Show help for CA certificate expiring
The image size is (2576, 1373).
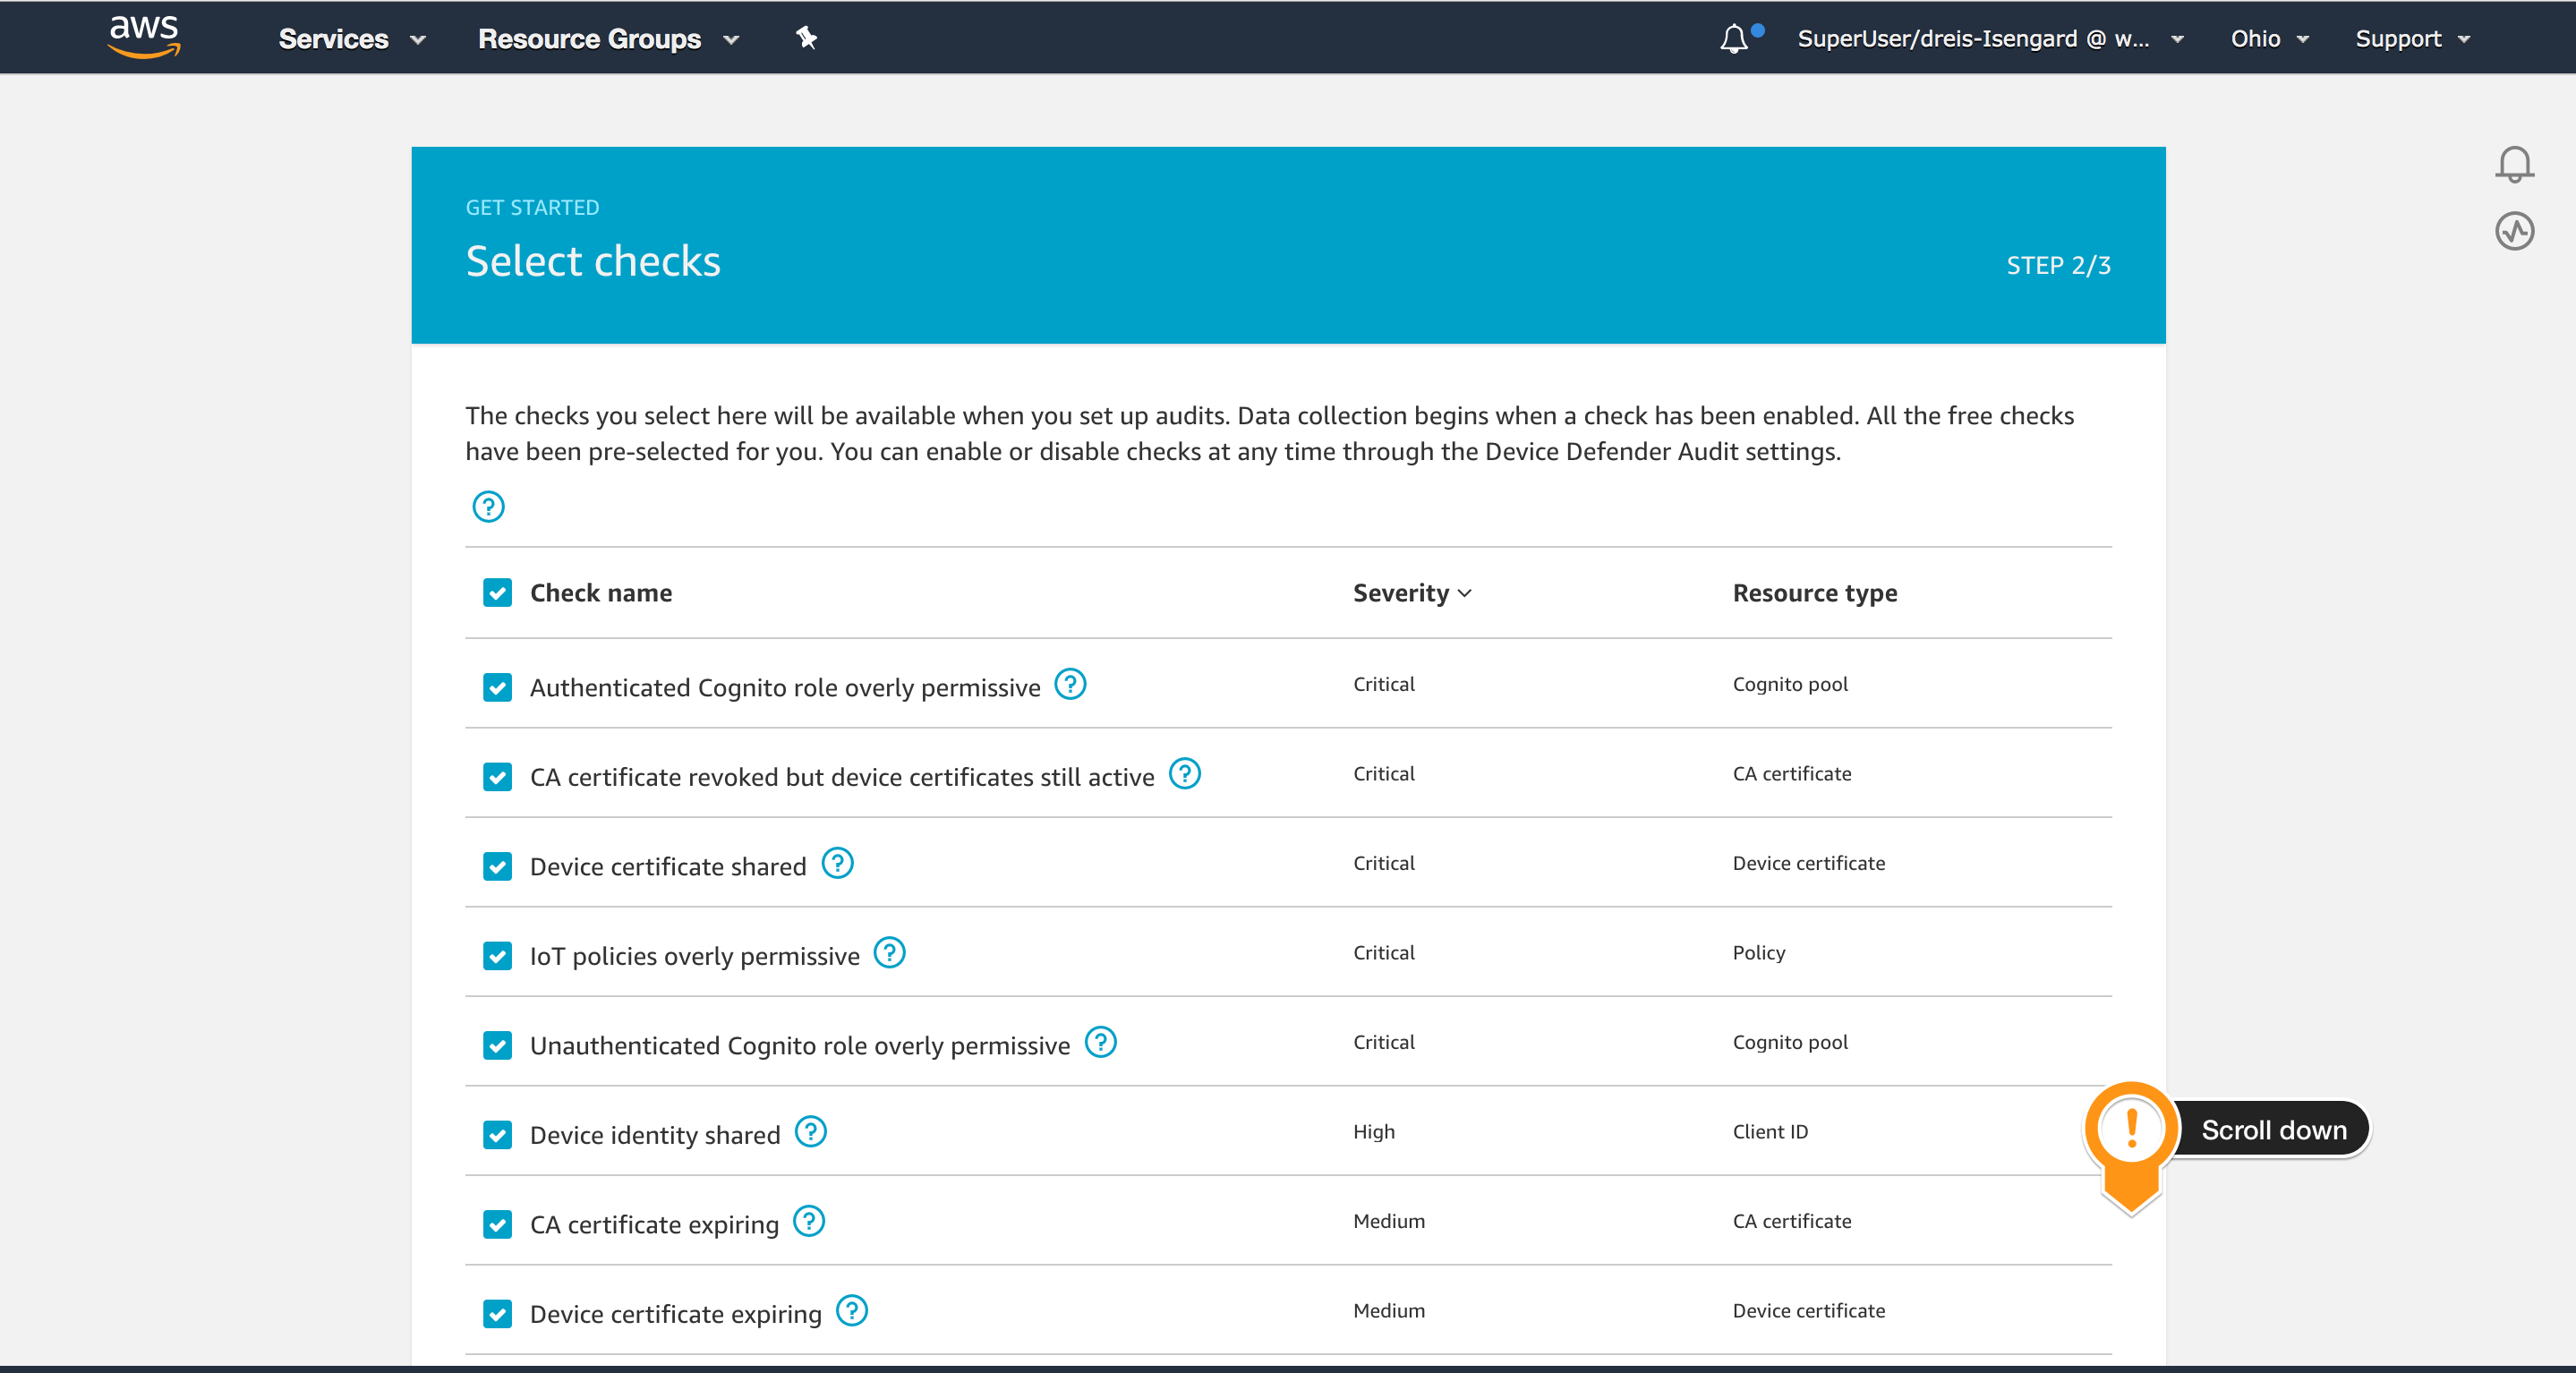(x=808, y=1220)
